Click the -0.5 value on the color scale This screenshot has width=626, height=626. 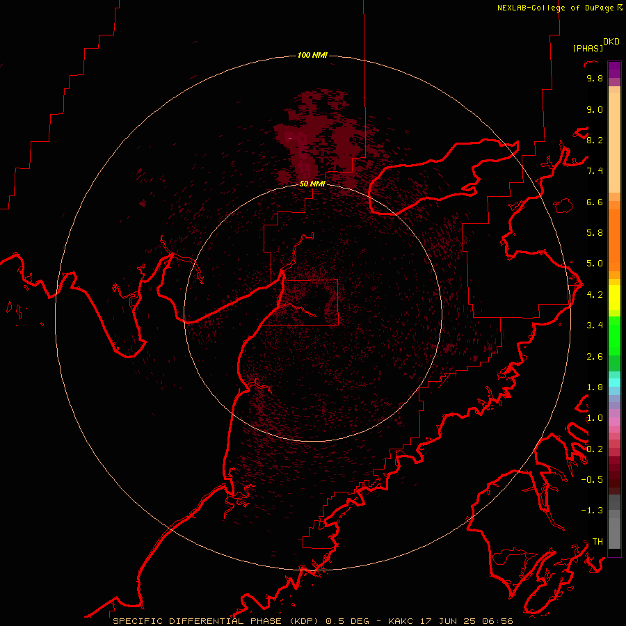click(592, 480)
